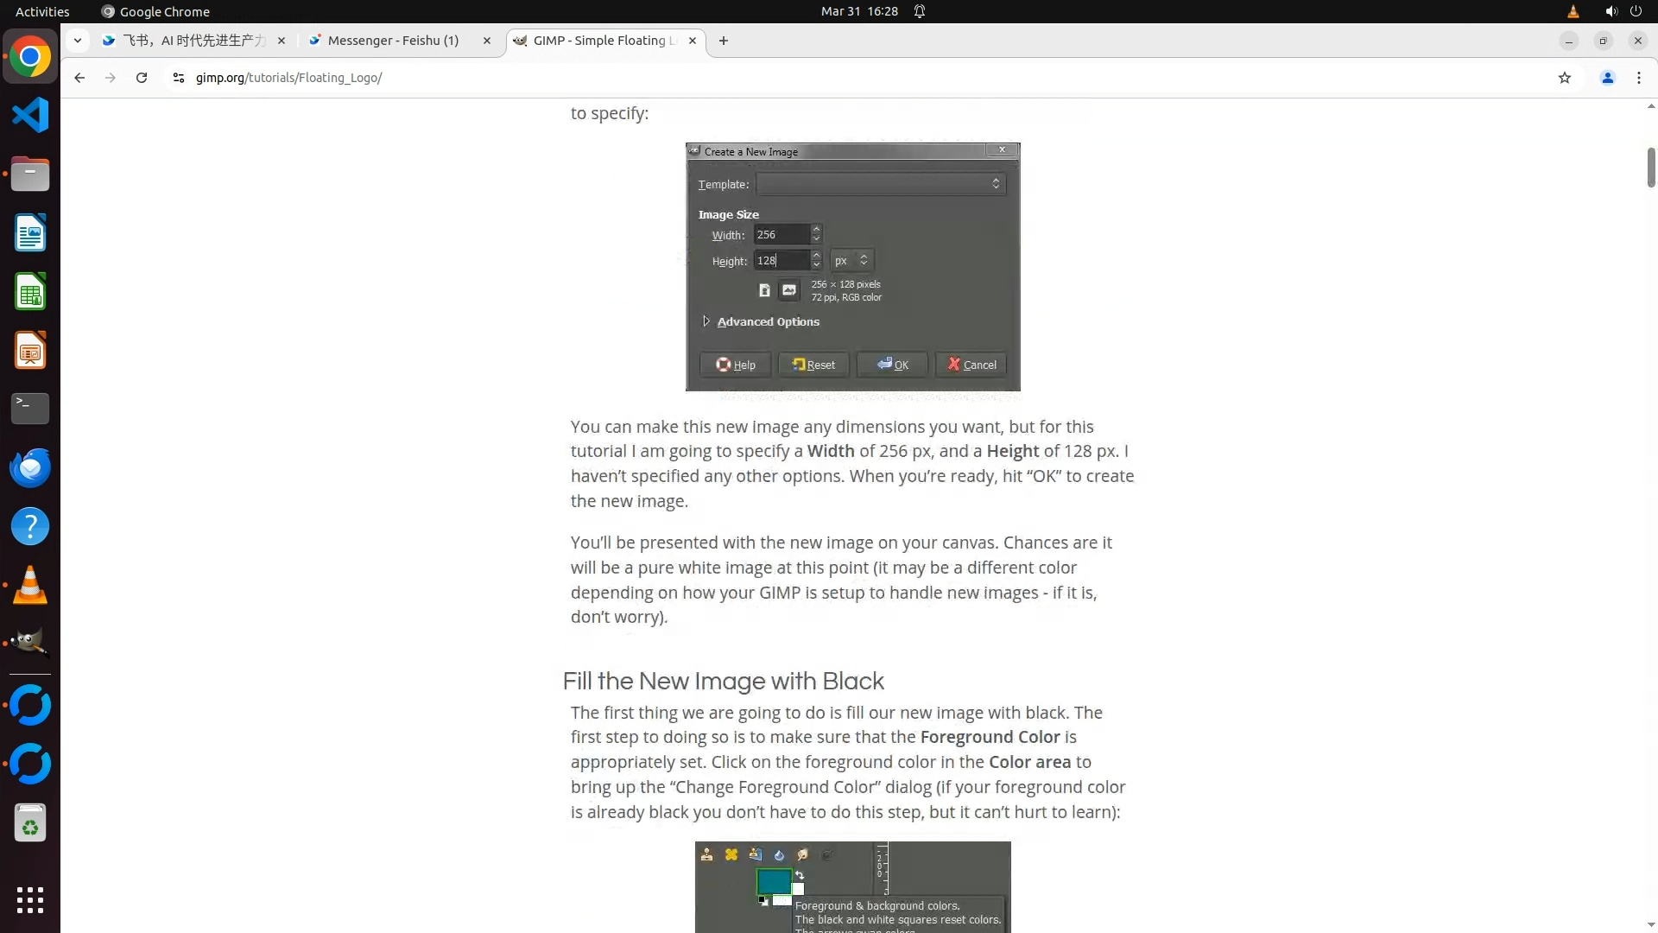Switch to Messenger - Feishu tab
Viewport: 1658px width, 933px height.
coord(393,41)
